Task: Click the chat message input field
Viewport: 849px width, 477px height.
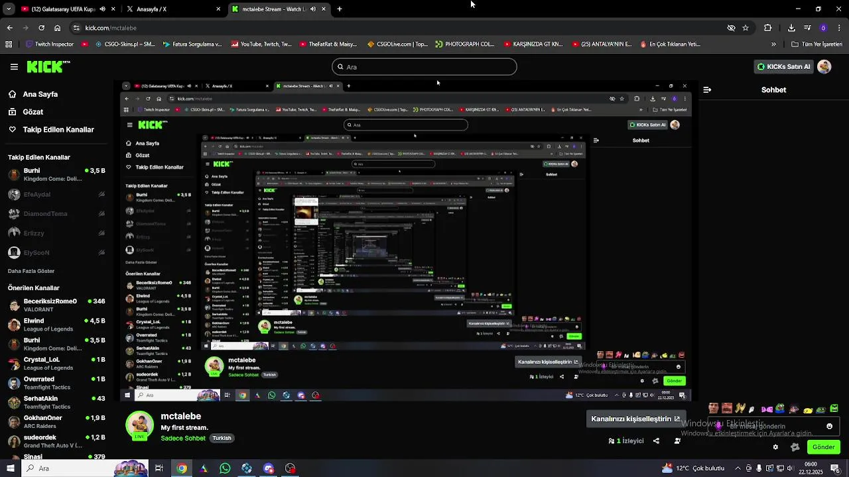Action: click(773, 426)
